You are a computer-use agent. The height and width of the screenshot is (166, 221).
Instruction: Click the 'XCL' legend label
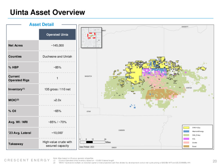click(194, 139)
